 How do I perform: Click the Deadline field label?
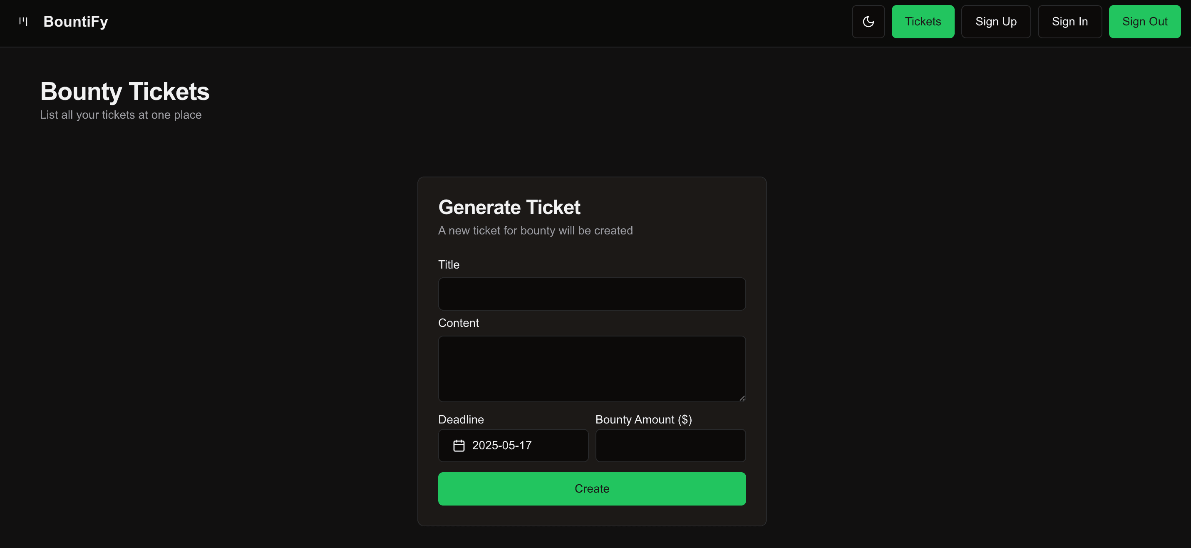pyautogui.click(x=461, y=420)
